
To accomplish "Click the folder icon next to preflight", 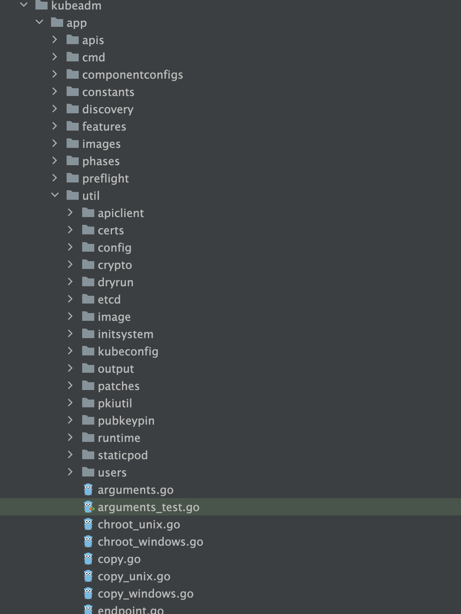I will click(x=73, y=178).
